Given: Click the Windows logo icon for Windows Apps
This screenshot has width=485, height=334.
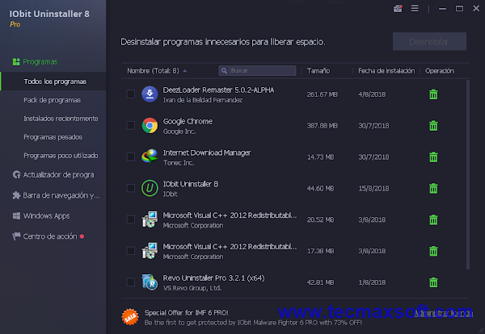Looking at the screenshot, I should (x=16, y=215).
